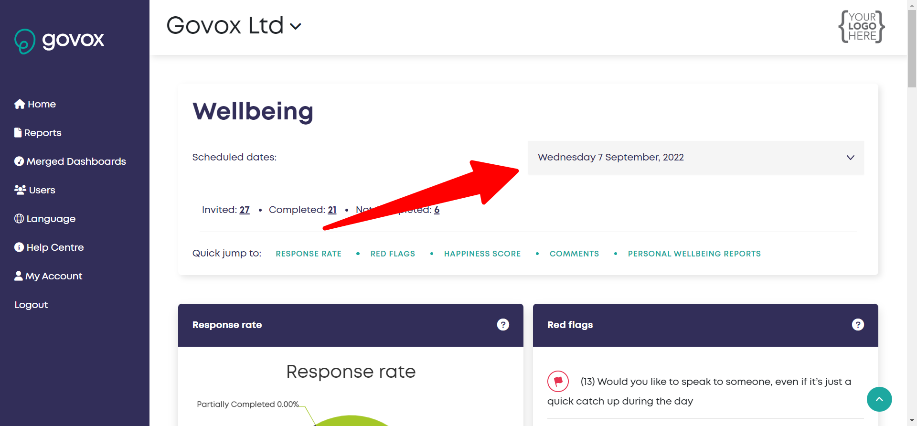The height and width of the screenshot is (426, 917).
Task: Click the page vertical scrollbar
Action: (x=912, y=48)
